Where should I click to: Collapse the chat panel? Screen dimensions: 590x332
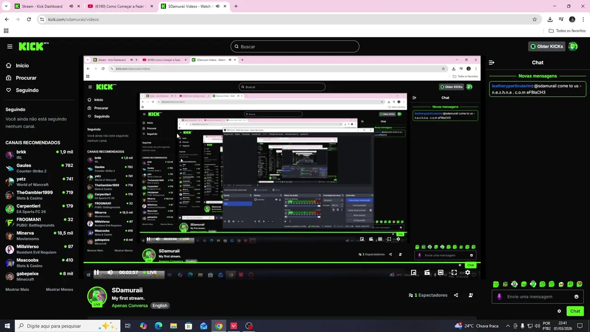pos(492,62)
